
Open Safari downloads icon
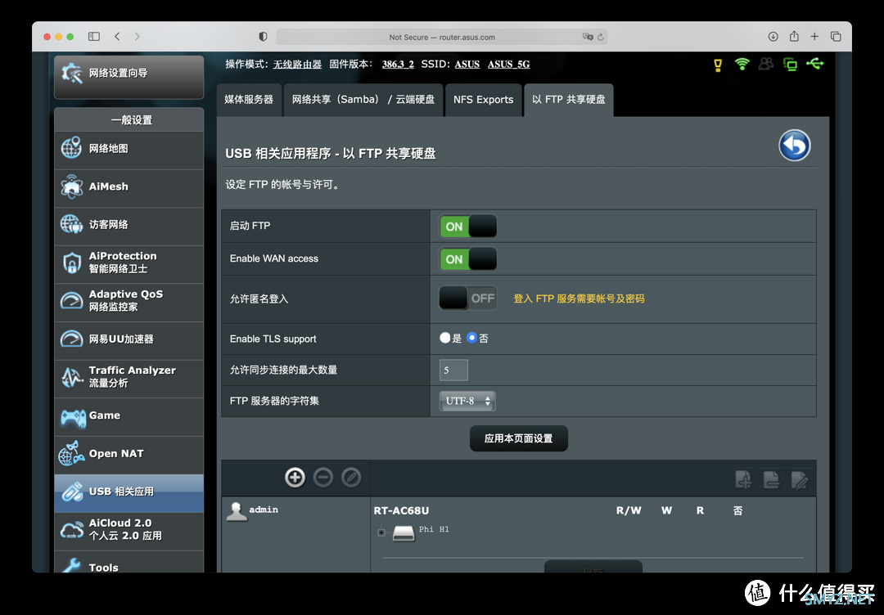tap(773, 37)
